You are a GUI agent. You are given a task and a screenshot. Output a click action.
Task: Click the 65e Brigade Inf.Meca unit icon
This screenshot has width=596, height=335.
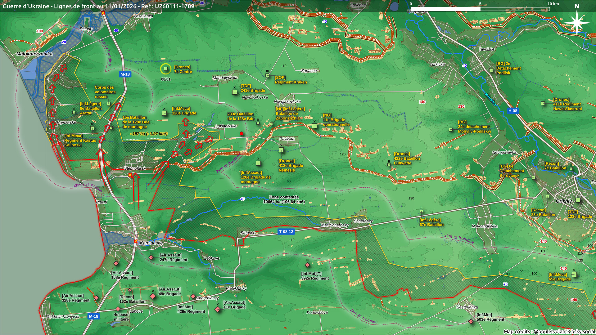coord(574,275)
